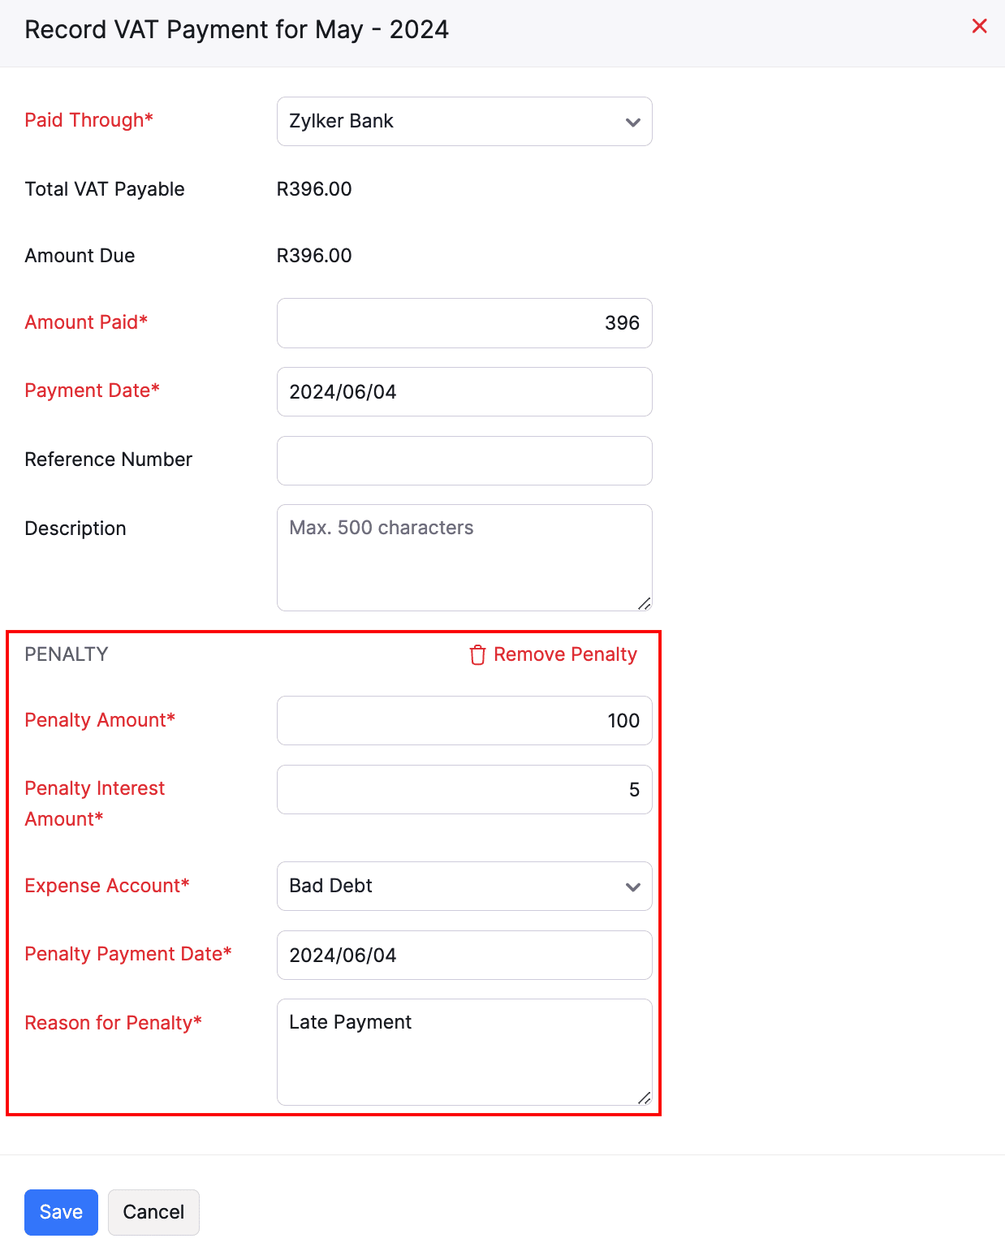Focus the Payment Date field
The image size is (1005, 1260).
(464, 392)
